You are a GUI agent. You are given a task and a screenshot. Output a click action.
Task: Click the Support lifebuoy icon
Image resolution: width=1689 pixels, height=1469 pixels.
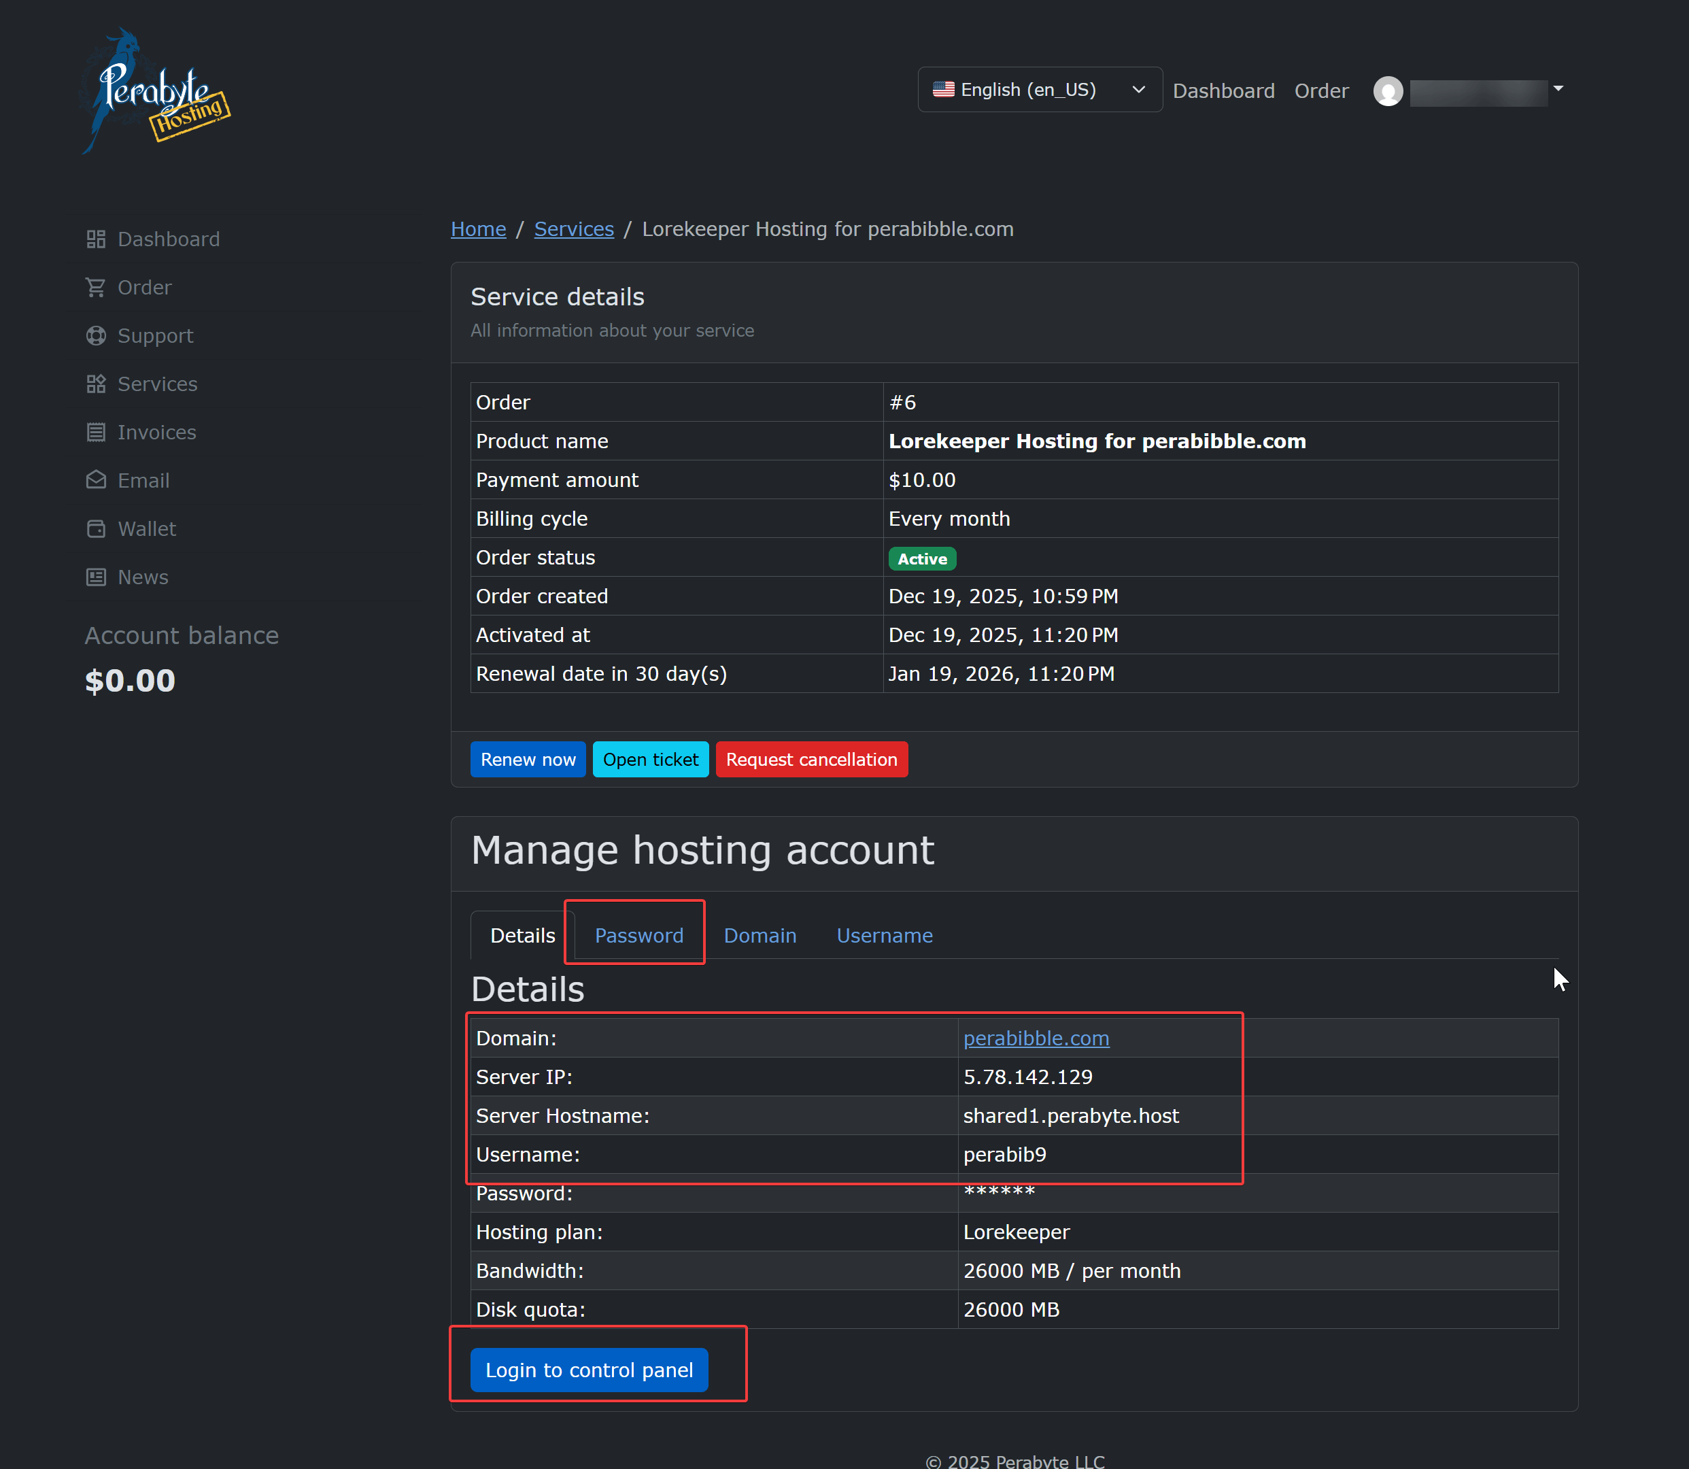click(x=96, y=336)
